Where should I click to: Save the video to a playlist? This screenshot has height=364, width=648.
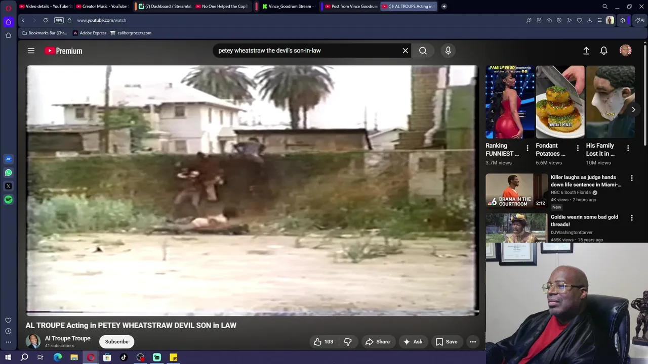coord(447,342)
